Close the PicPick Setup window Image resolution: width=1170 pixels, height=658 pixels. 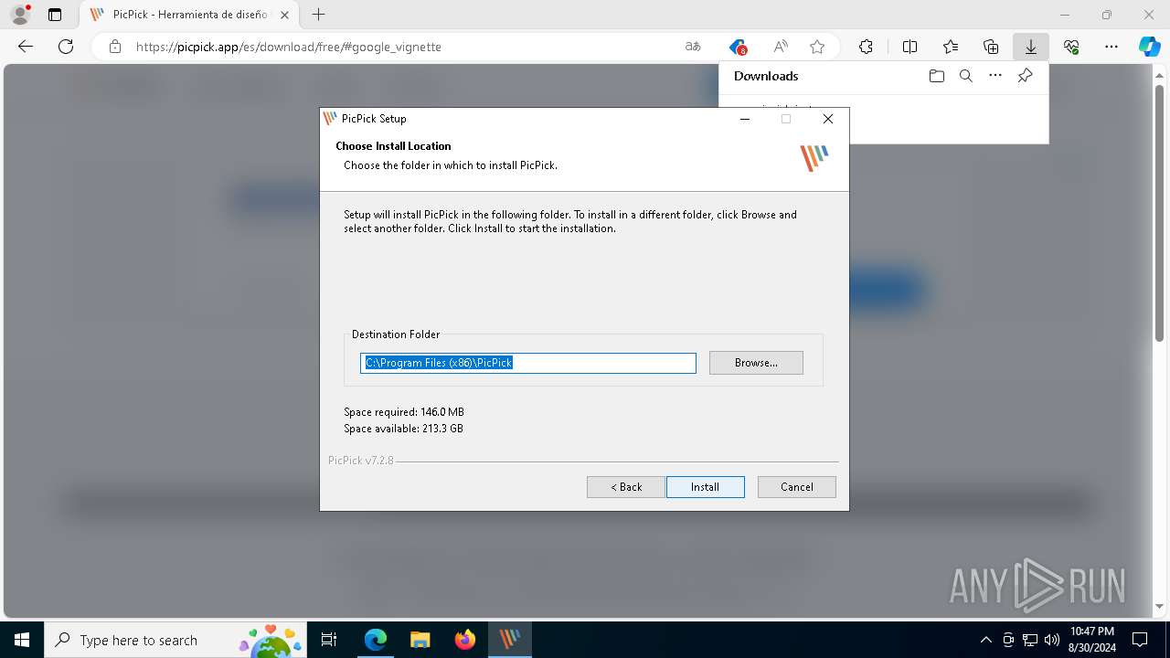point(827,119)
